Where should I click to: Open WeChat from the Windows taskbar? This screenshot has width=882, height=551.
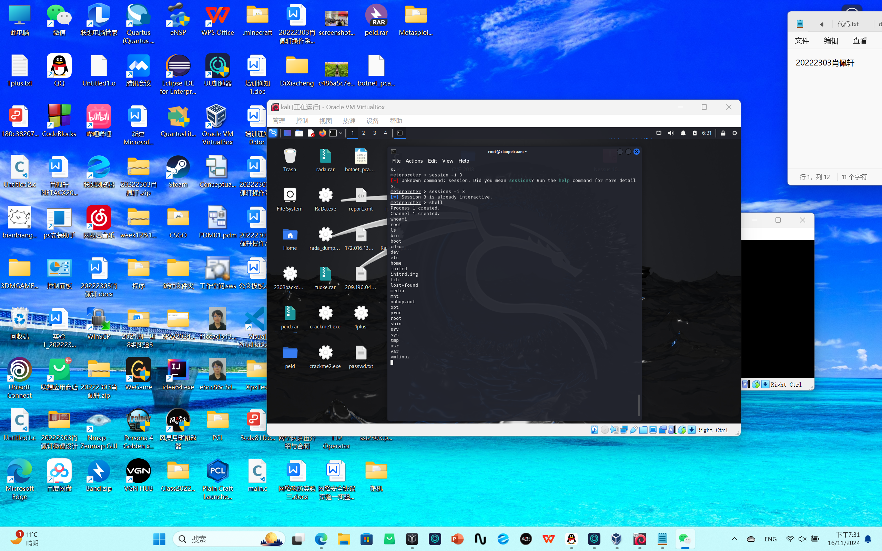click(x=685, y=539)
